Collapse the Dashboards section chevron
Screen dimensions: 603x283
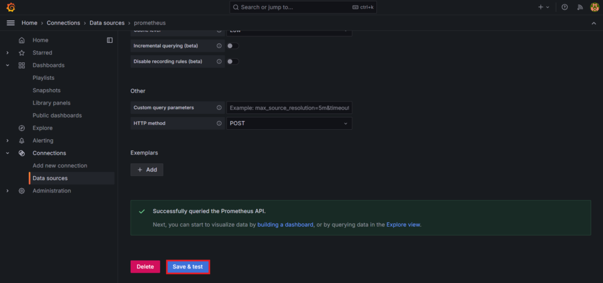click(x=7, y=65)
